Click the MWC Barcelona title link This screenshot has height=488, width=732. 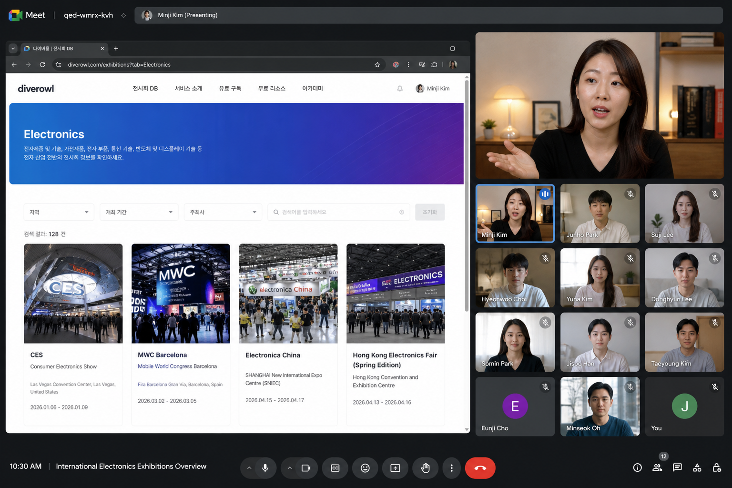(162, 355)
